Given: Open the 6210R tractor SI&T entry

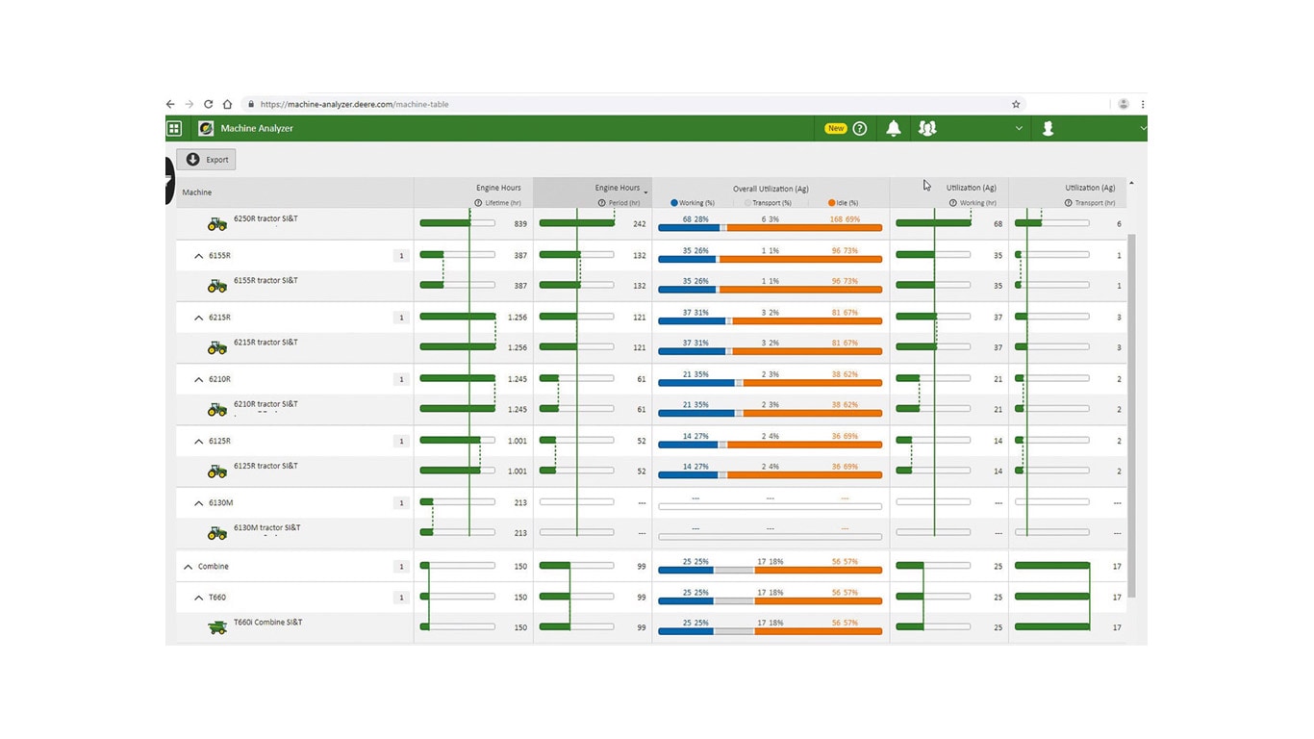Looking at the screenshot, I should [x=265, y=404].
